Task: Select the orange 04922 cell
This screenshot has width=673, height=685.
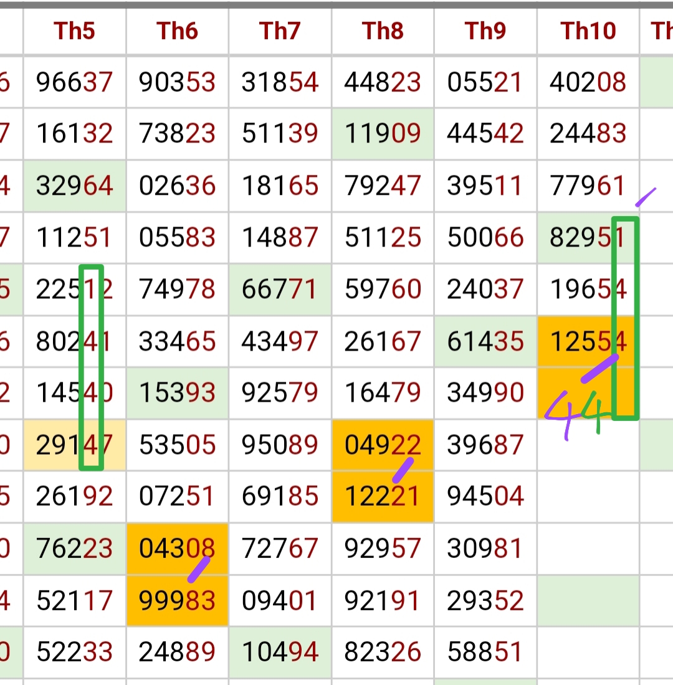Action: [383, 445]
